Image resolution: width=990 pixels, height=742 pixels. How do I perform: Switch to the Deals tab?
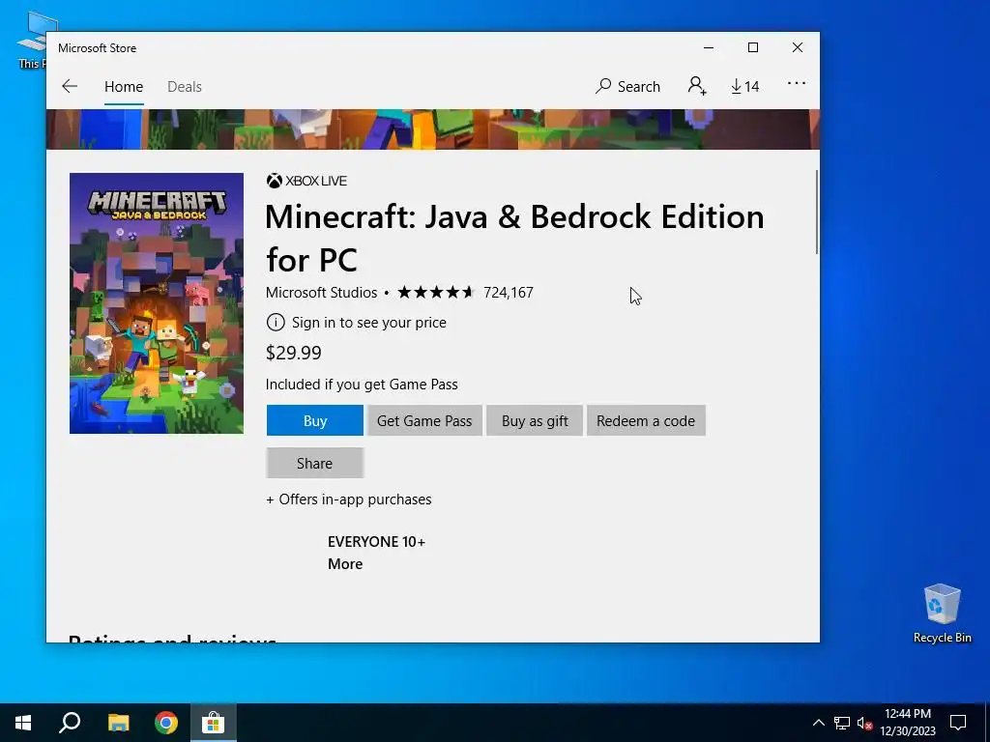point(185,86)
